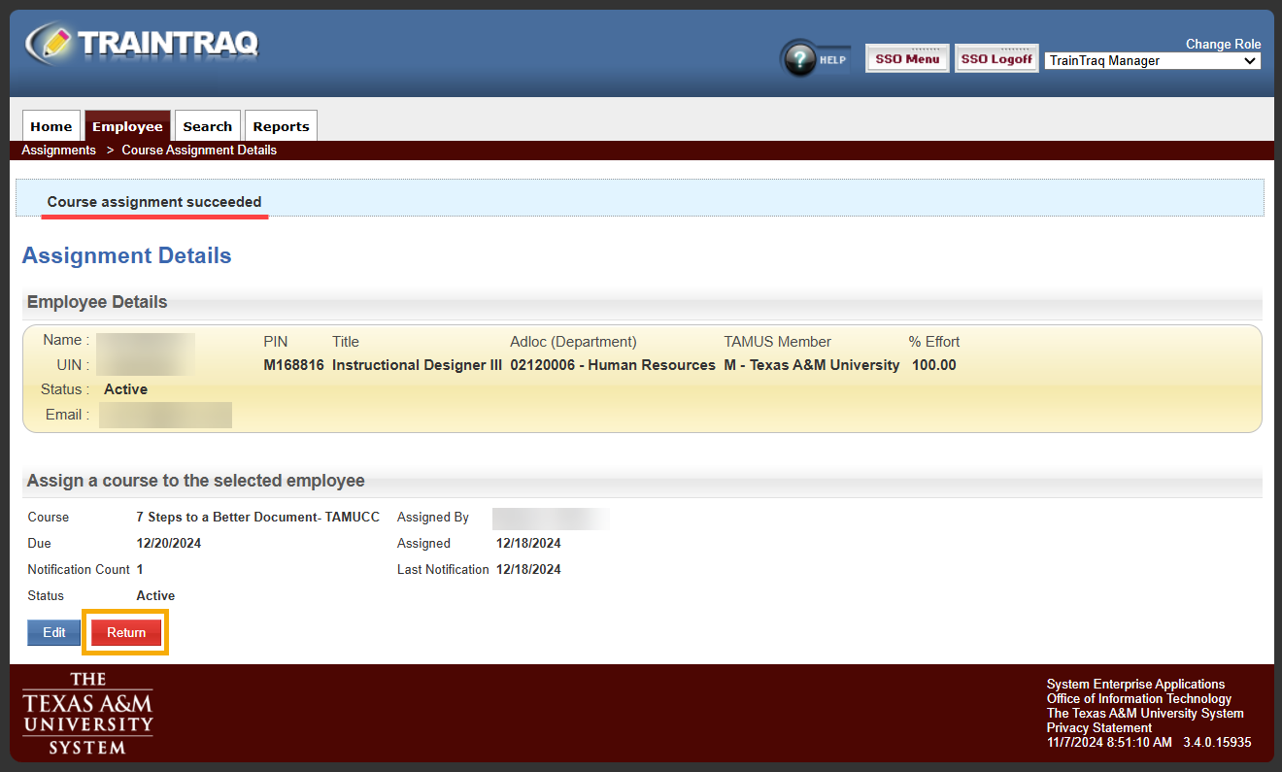
Task: Open the Privacy Statement link
Action: pyautogui.click(x=1098, y=727)
